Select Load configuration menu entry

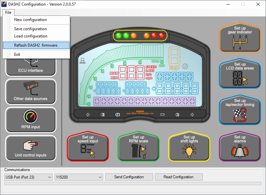pyautogui.click(x=31, y=36)
